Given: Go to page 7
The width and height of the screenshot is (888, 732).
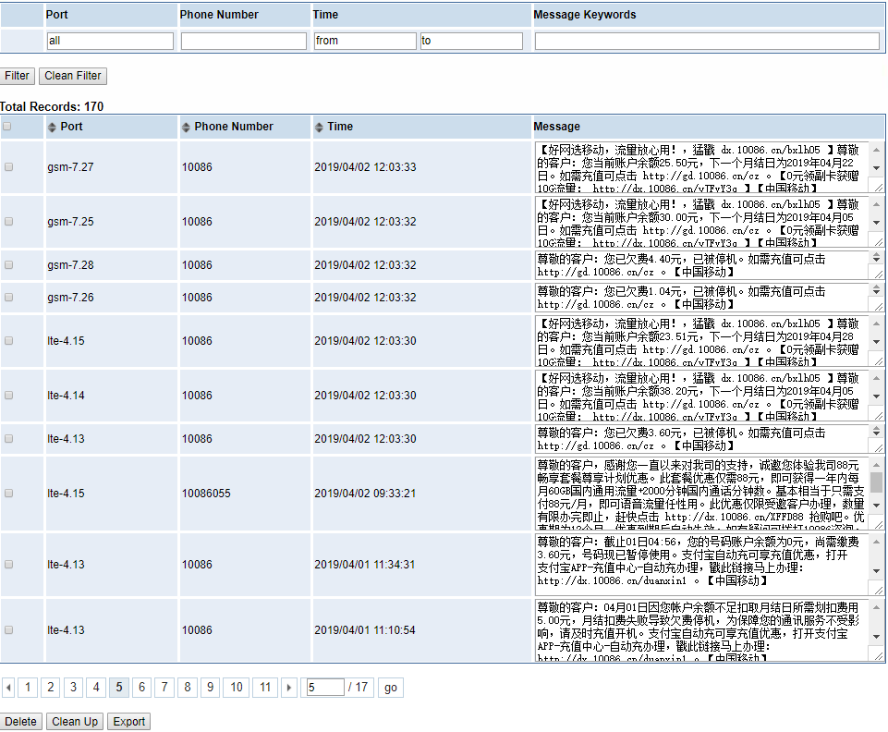Looking at the screenshot, I should tap(164, 688).
